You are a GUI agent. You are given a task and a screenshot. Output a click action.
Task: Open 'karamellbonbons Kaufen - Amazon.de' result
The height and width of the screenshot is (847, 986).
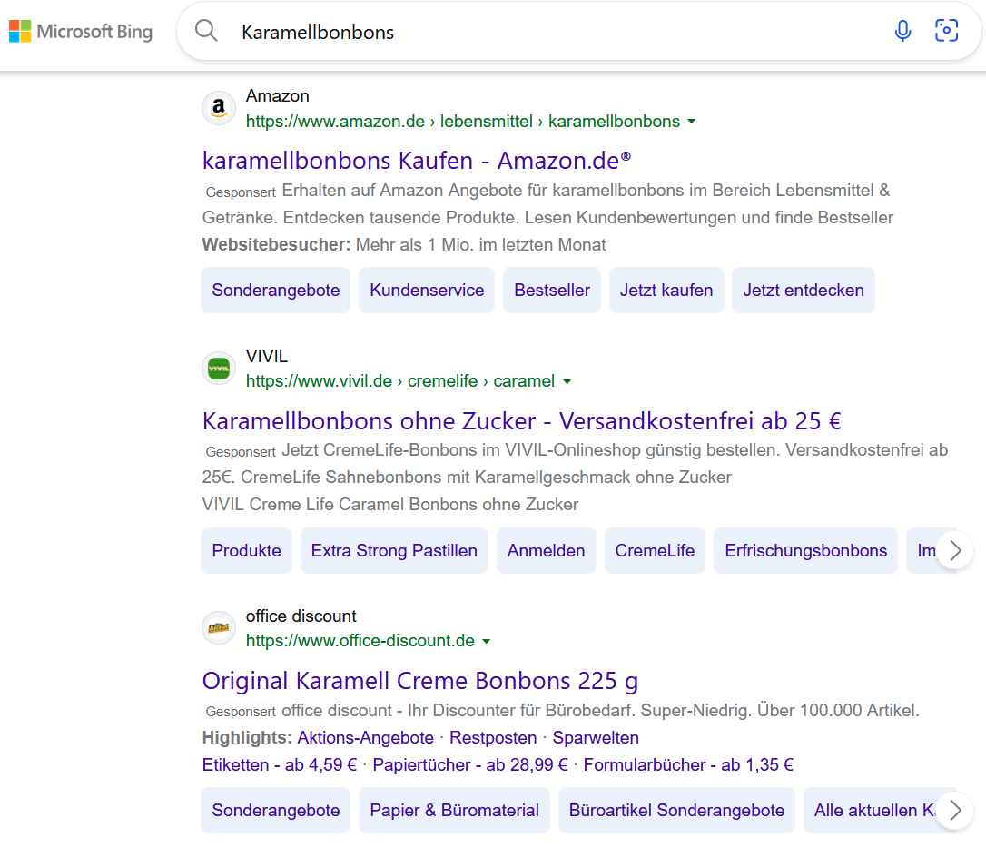click(417, 161)
